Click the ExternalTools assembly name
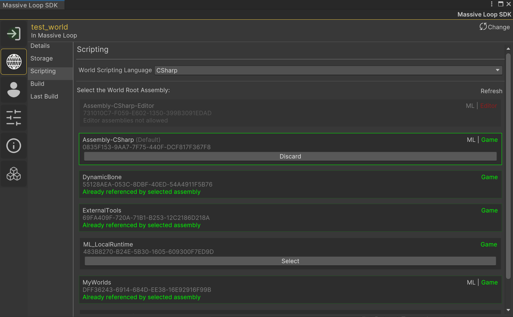Image resolution: width=513 pixels, height=317 pixels. (x=102, y=210)
